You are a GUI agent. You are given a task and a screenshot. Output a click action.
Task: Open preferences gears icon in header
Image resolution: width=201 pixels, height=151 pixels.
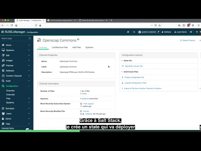click(191, 32)
